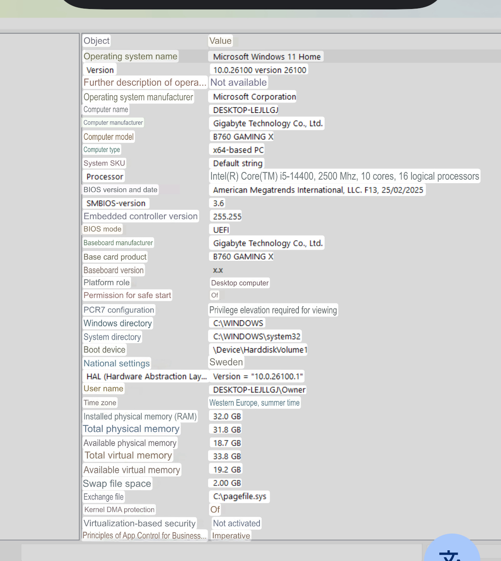This screenshot has height=561, width=501.
Task: Select the \Device\HarddiskVolume1 value
Action: 259,350
